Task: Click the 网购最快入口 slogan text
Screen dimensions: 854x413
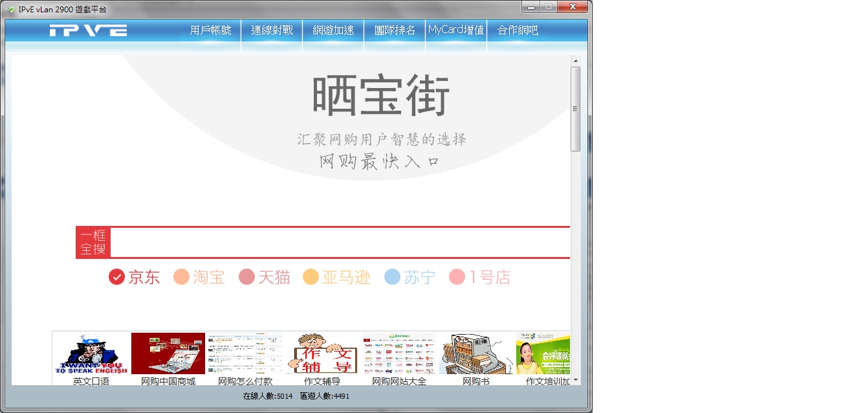Action: click(x=380, y=162)
